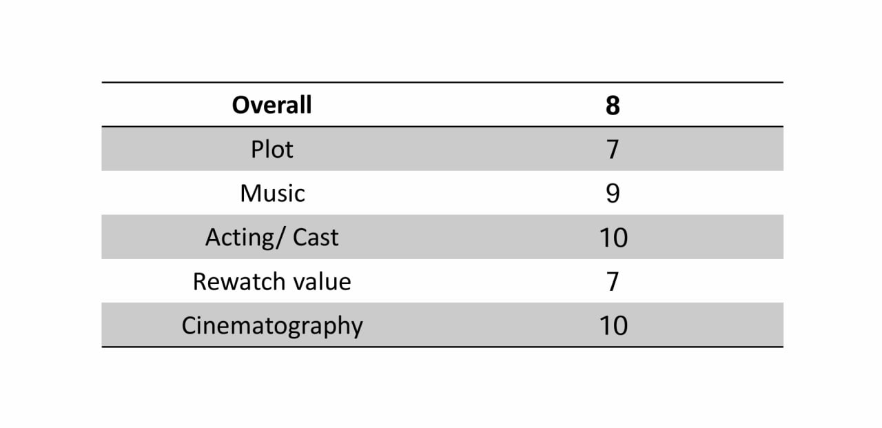The width and height of the screenshot is (882, 428).
Task: Click the word "Cast" in the table
Action: point(316,238)
